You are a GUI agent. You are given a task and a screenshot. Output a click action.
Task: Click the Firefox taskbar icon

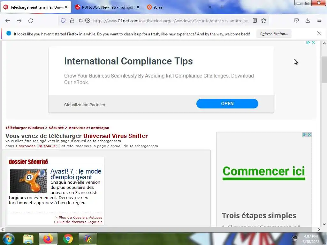click(48, 239)
